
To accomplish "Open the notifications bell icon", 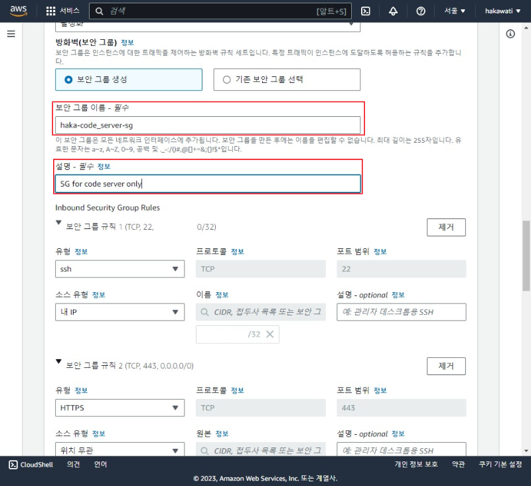I will (394, 10).
